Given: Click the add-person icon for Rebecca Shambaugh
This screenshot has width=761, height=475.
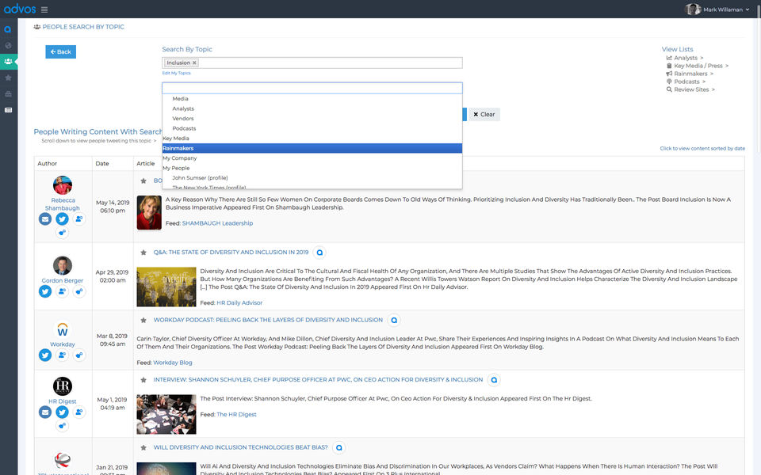Looking at the screenshot, I should point(79,219).
